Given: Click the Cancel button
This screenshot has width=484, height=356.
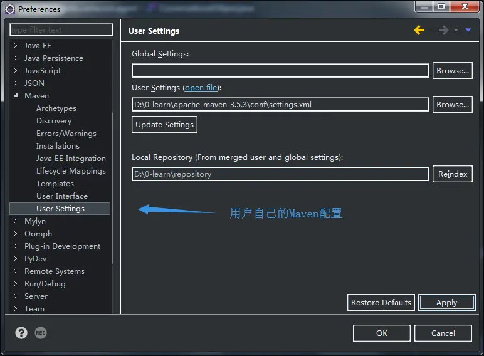Looking at the screenshot, I should coord(443,333).
